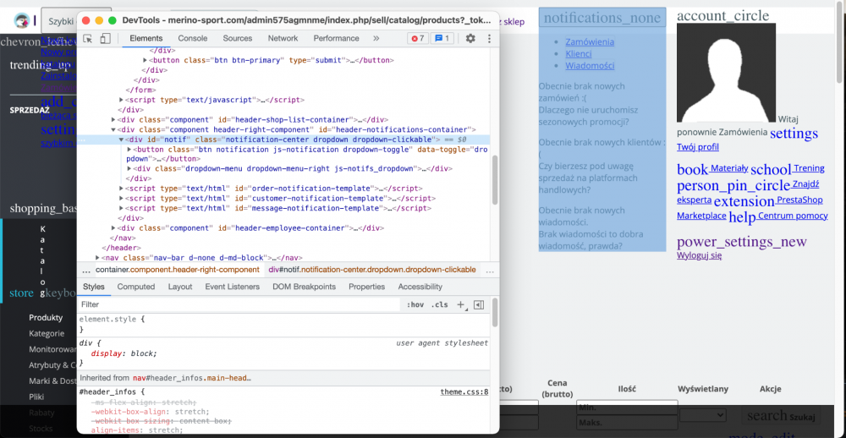Show more DevTools tabs via double chevron
846x438 pixels.
click(x=376, y=38)
